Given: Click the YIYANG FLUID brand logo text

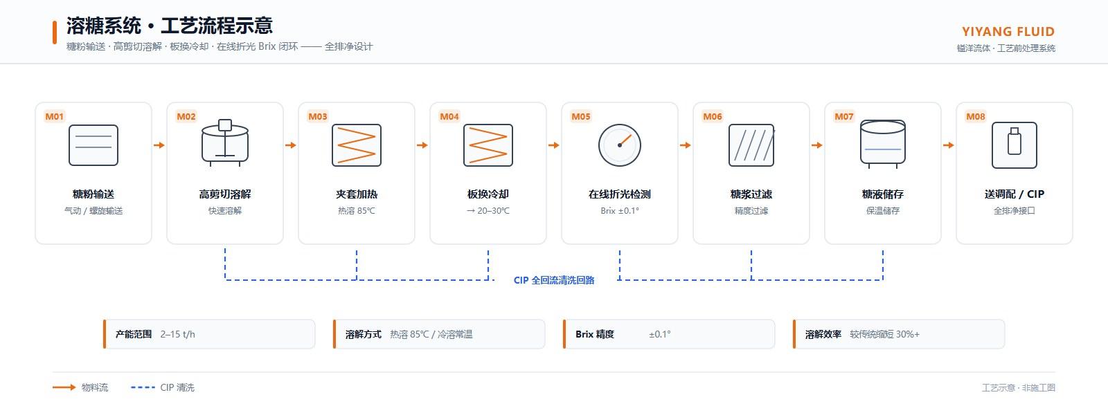Looking at the screenshot, I should pyautogui.click(x=1008, y=32).
